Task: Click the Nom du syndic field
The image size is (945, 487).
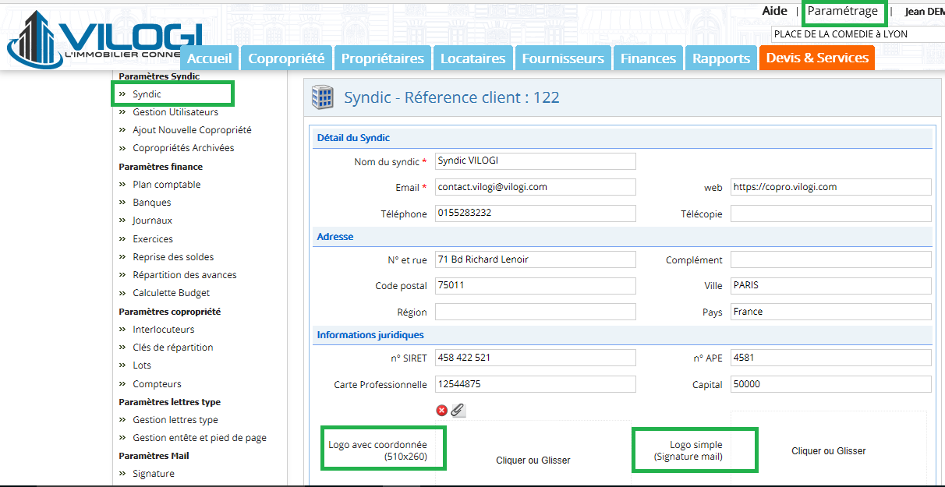Action: (x=536, y=161)
